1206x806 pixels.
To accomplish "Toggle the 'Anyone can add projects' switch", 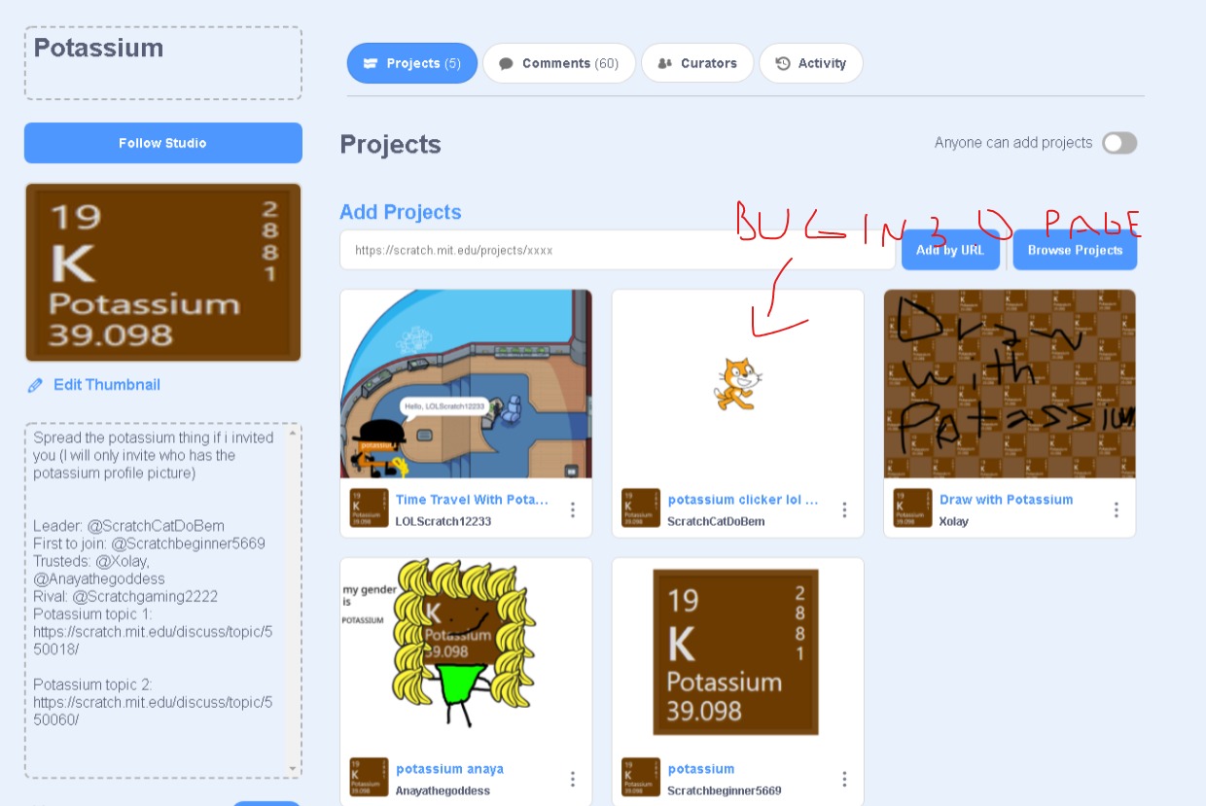I will point(1118,143).
